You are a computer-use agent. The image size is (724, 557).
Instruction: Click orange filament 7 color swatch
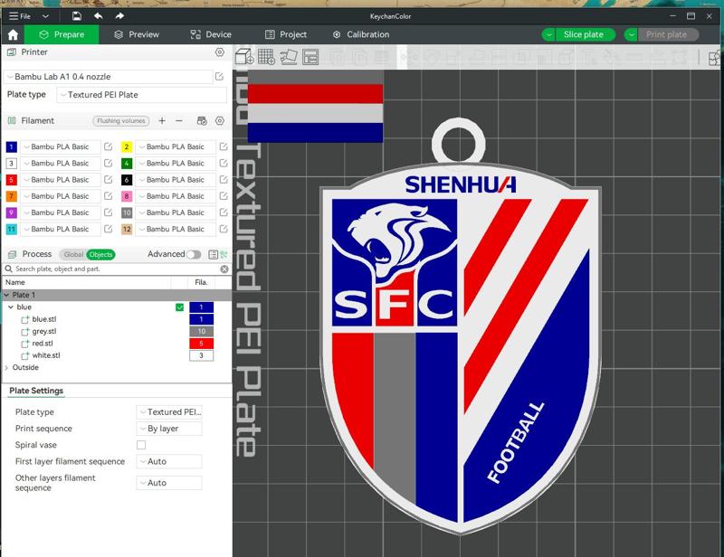point(11,196)
